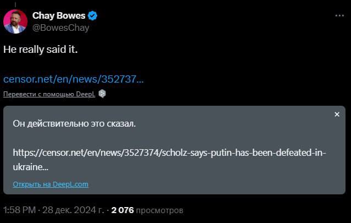The width and height of the screenshot is (351, 223).
Task: Click the 1:58 PM timestamp
Action: click(20, 210)
